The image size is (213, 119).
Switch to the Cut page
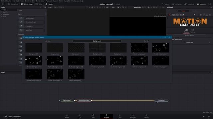click(80, 116)
